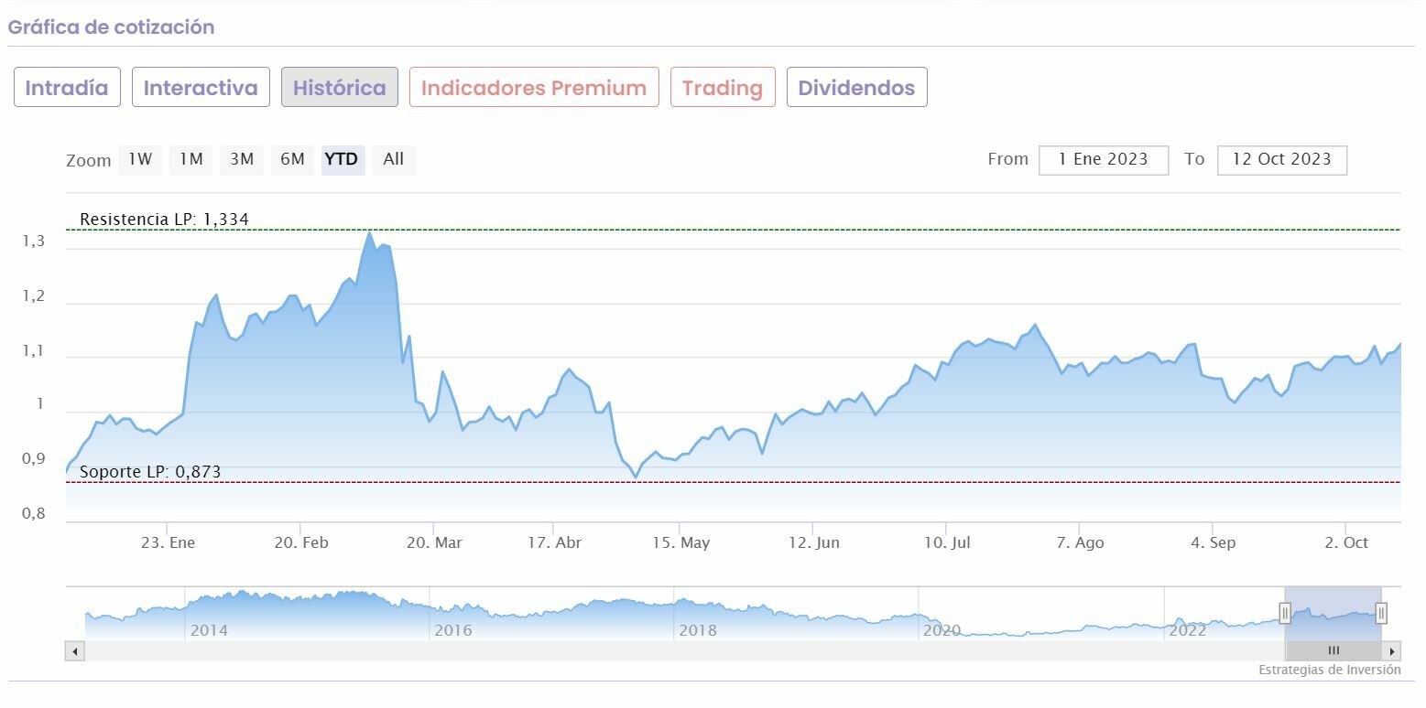Screen dimensions: 1426x708
Task: Click the right navigator range handle
Action: point(1381,613)
